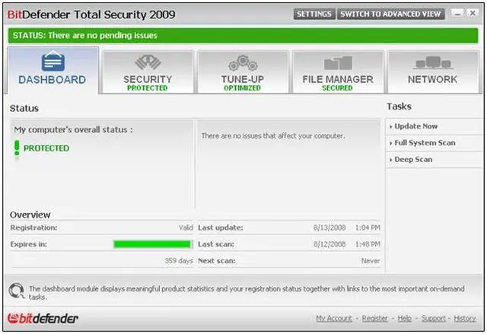Switch to the Security tab
The height and width of the screenshot is (334, 487).
pyautogui.click(x=148, y=79)
